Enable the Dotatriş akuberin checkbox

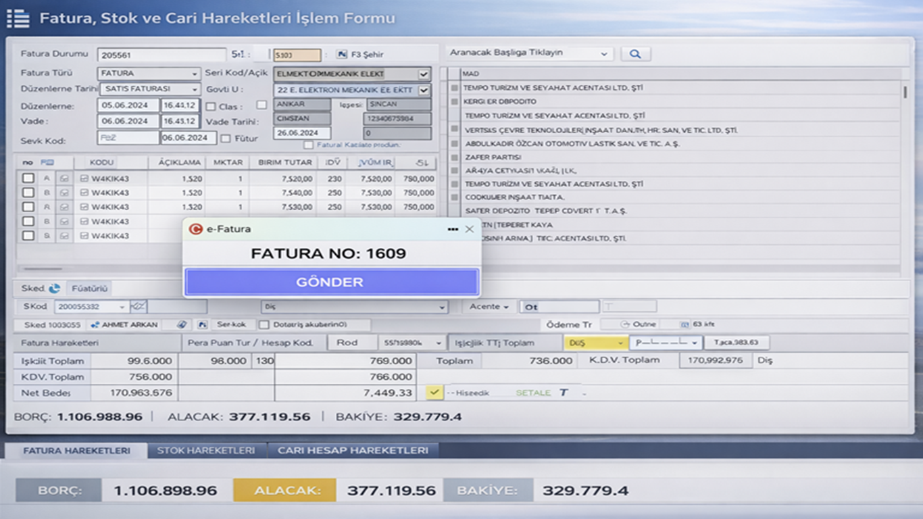[265, 325]
